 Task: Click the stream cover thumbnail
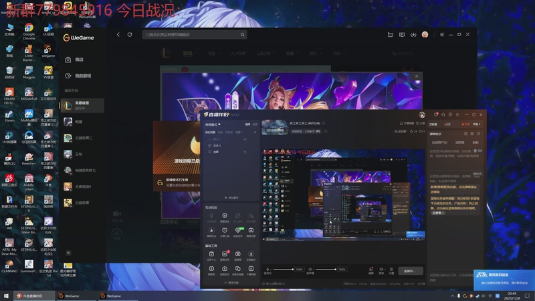(275, 127)
